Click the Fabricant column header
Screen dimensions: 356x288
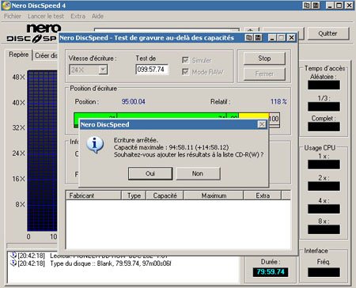tap(93, 195)
